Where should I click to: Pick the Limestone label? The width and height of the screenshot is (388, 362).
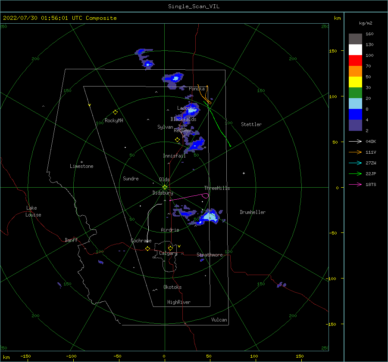click(x=81, y=166)
